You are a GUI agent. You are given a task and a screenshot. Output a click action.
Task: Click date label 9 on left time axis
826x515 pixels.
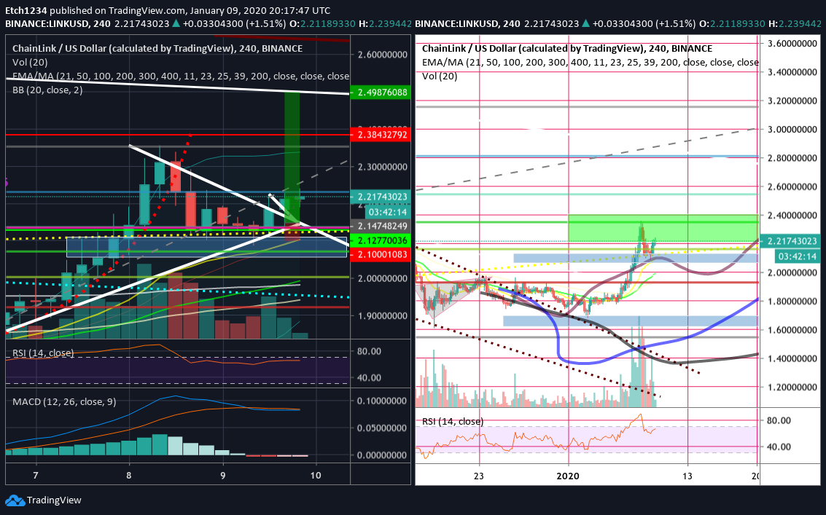[223, 475]
